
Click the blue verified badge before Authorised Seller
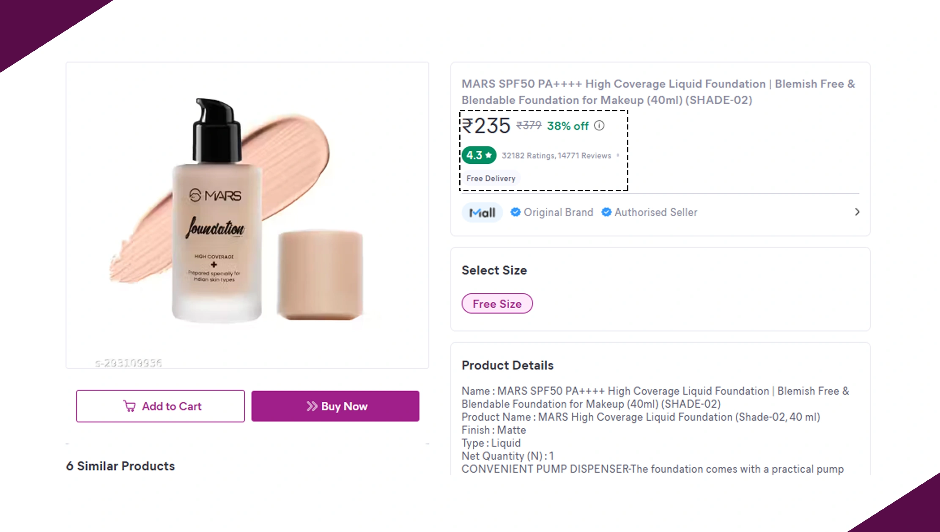point(606,212)
